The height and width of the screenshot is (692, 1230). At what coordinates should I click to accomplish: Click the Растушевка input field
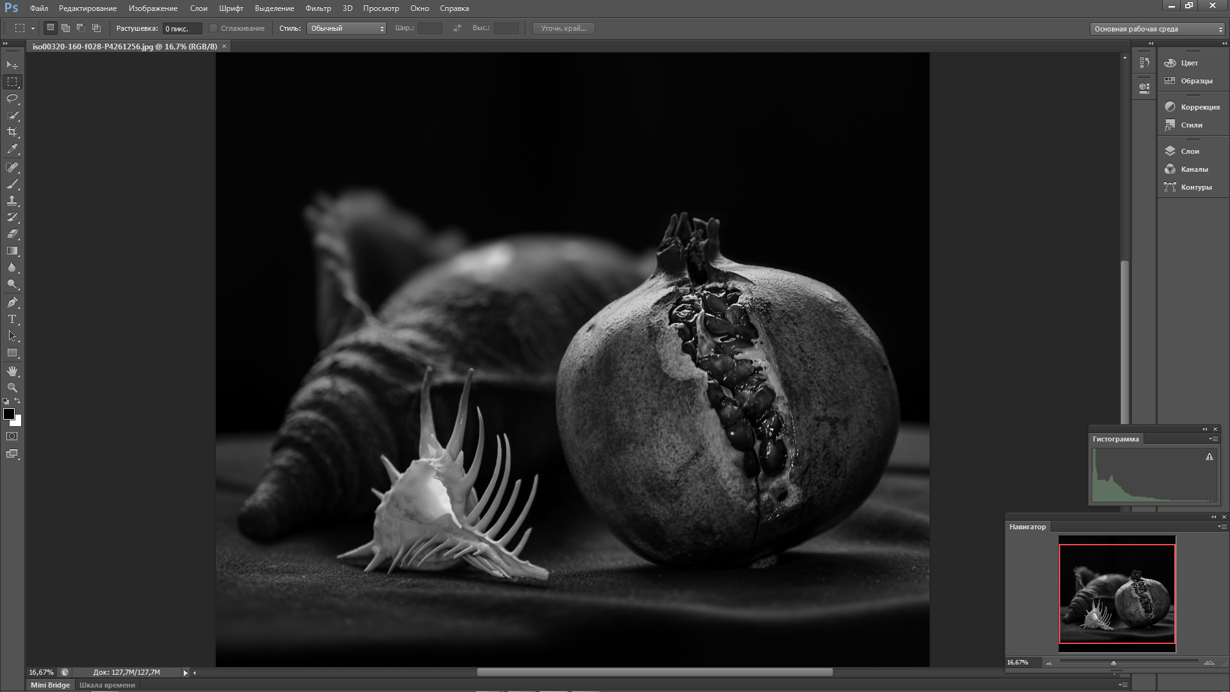point(182,29)
